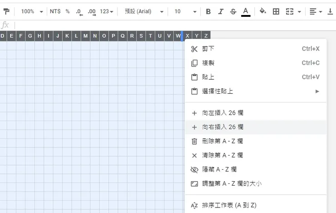Open the 預設 (Arial) font dropdown
Screen dimensions: 336x213
coord(144,11)
